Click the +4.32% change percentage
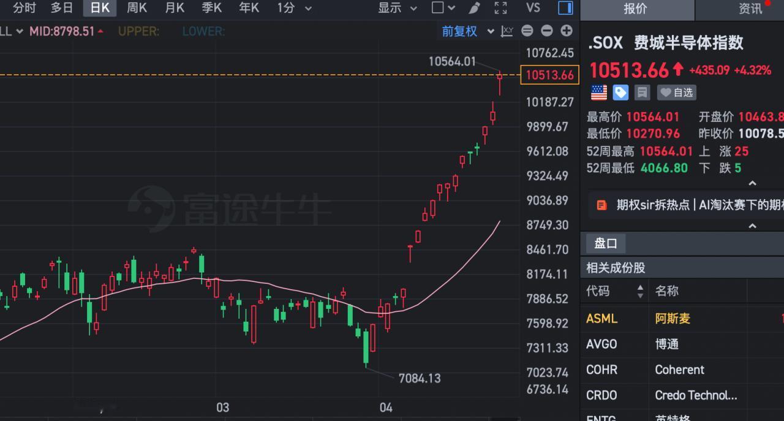The width and height of the screenshot is (784, 421). [x=753, y=70]
